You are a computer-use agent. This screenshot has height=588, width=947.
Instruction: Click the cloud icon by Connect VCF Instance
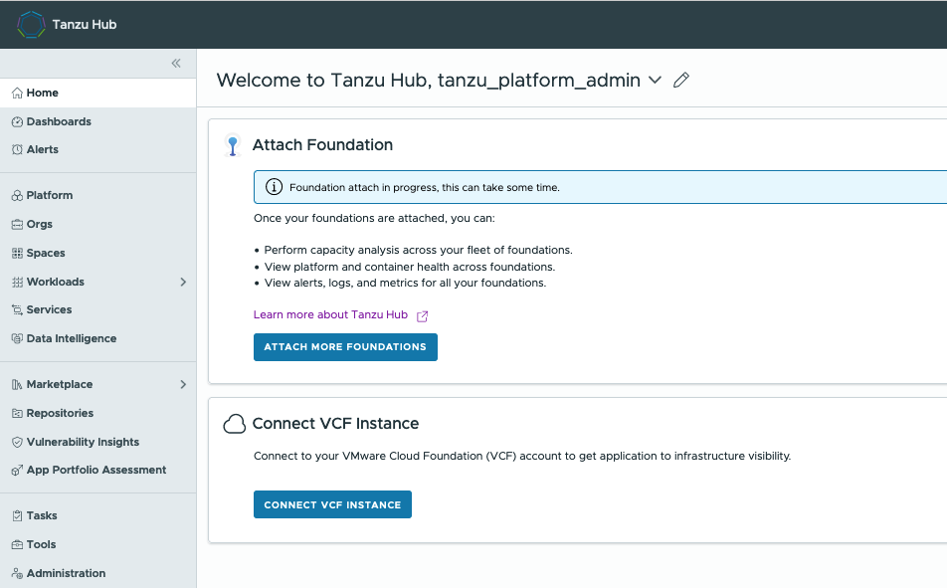235,424
